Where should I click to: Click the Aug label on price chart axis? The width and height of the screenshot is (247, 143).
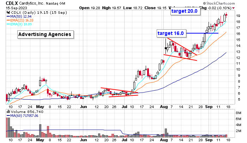pyautogui.click(x=164, y=107)
